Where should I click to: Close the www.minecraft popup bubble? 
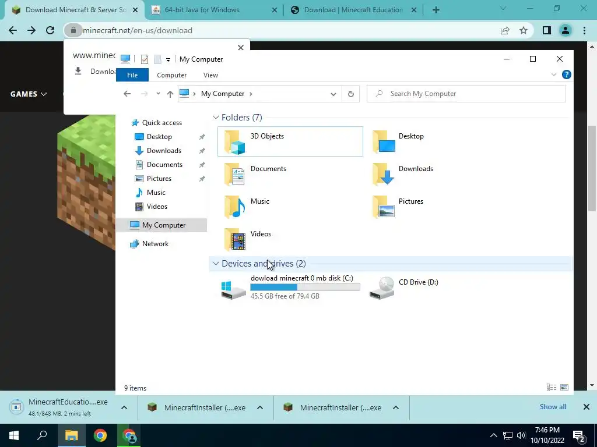pos(241,48)
